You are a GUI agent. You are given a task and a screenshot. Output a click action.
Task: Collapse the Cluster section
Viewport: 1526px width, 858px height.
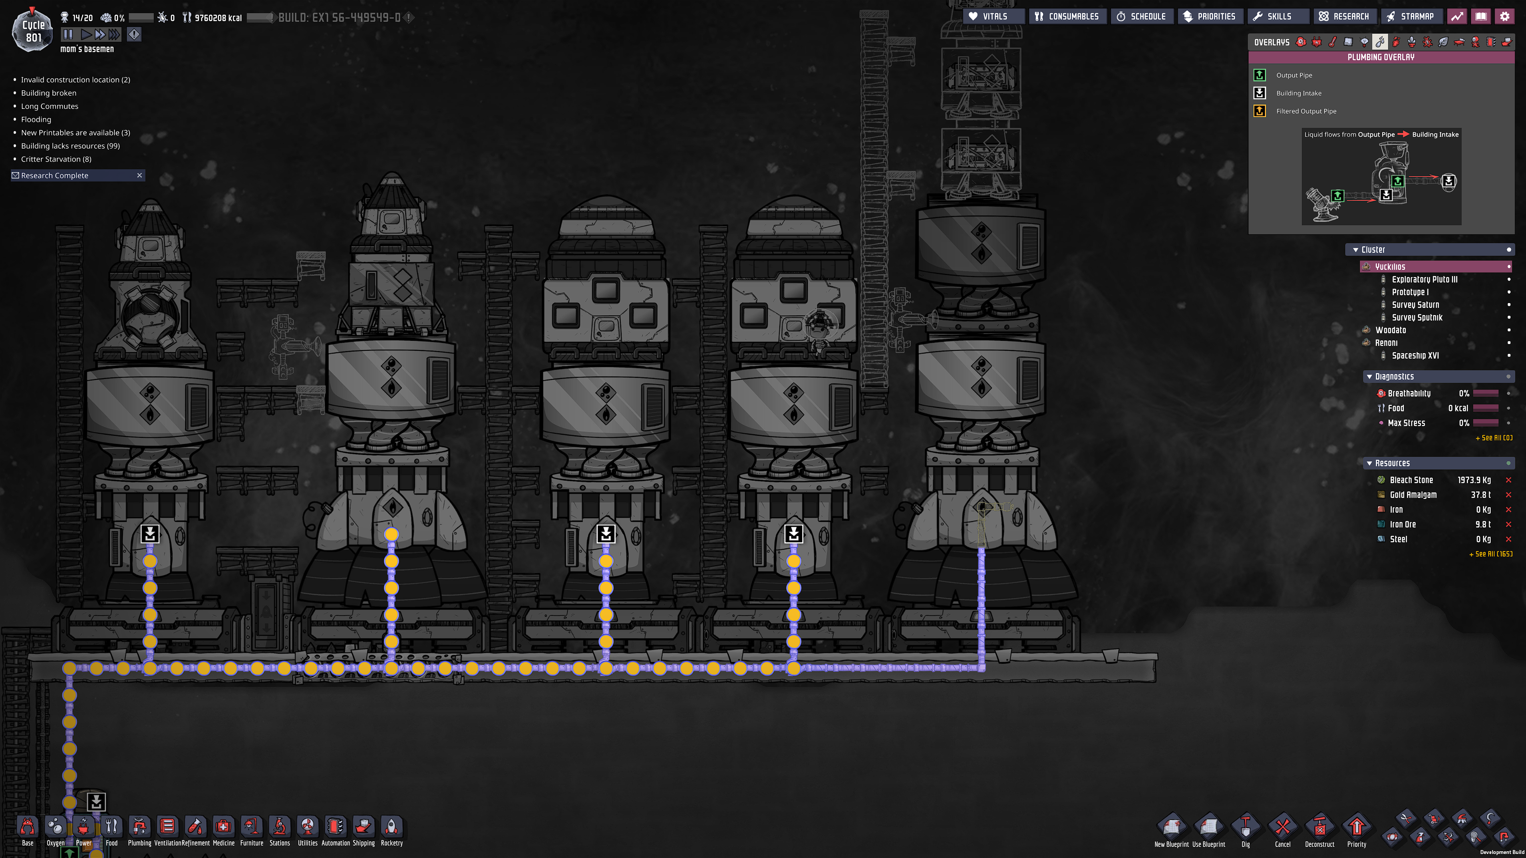[x=1356, y=250]
